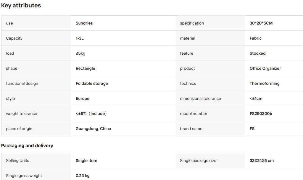
Task: Click the Office Organizer product value
Action: click(x=265, y=69)
